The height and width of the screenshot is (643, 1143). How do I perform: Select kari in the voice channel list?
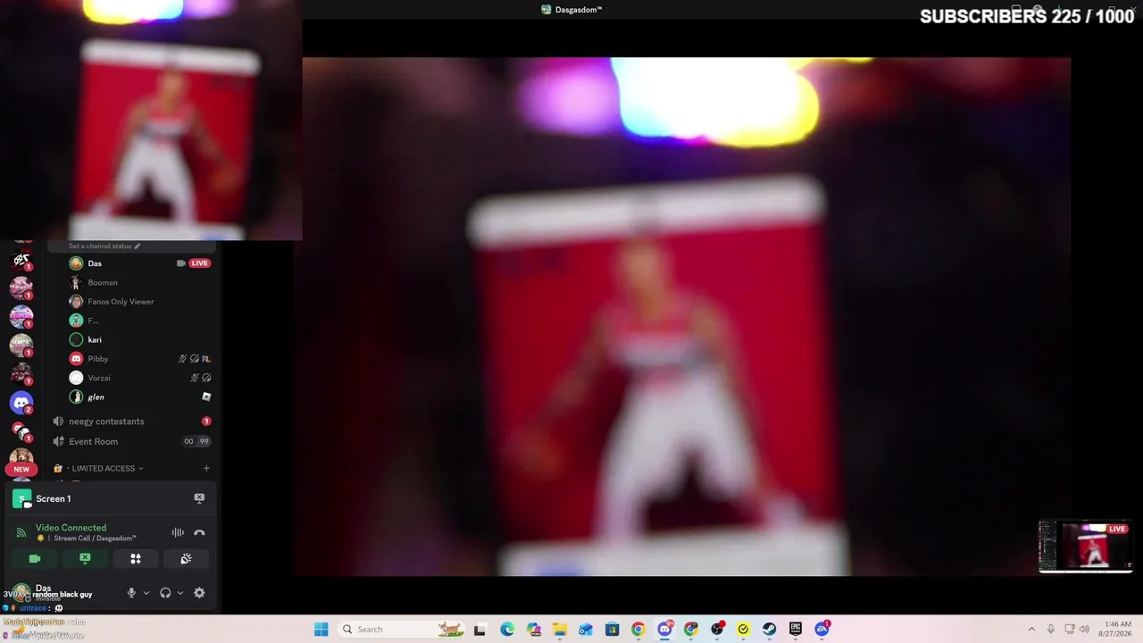click(x=141, y=339)
